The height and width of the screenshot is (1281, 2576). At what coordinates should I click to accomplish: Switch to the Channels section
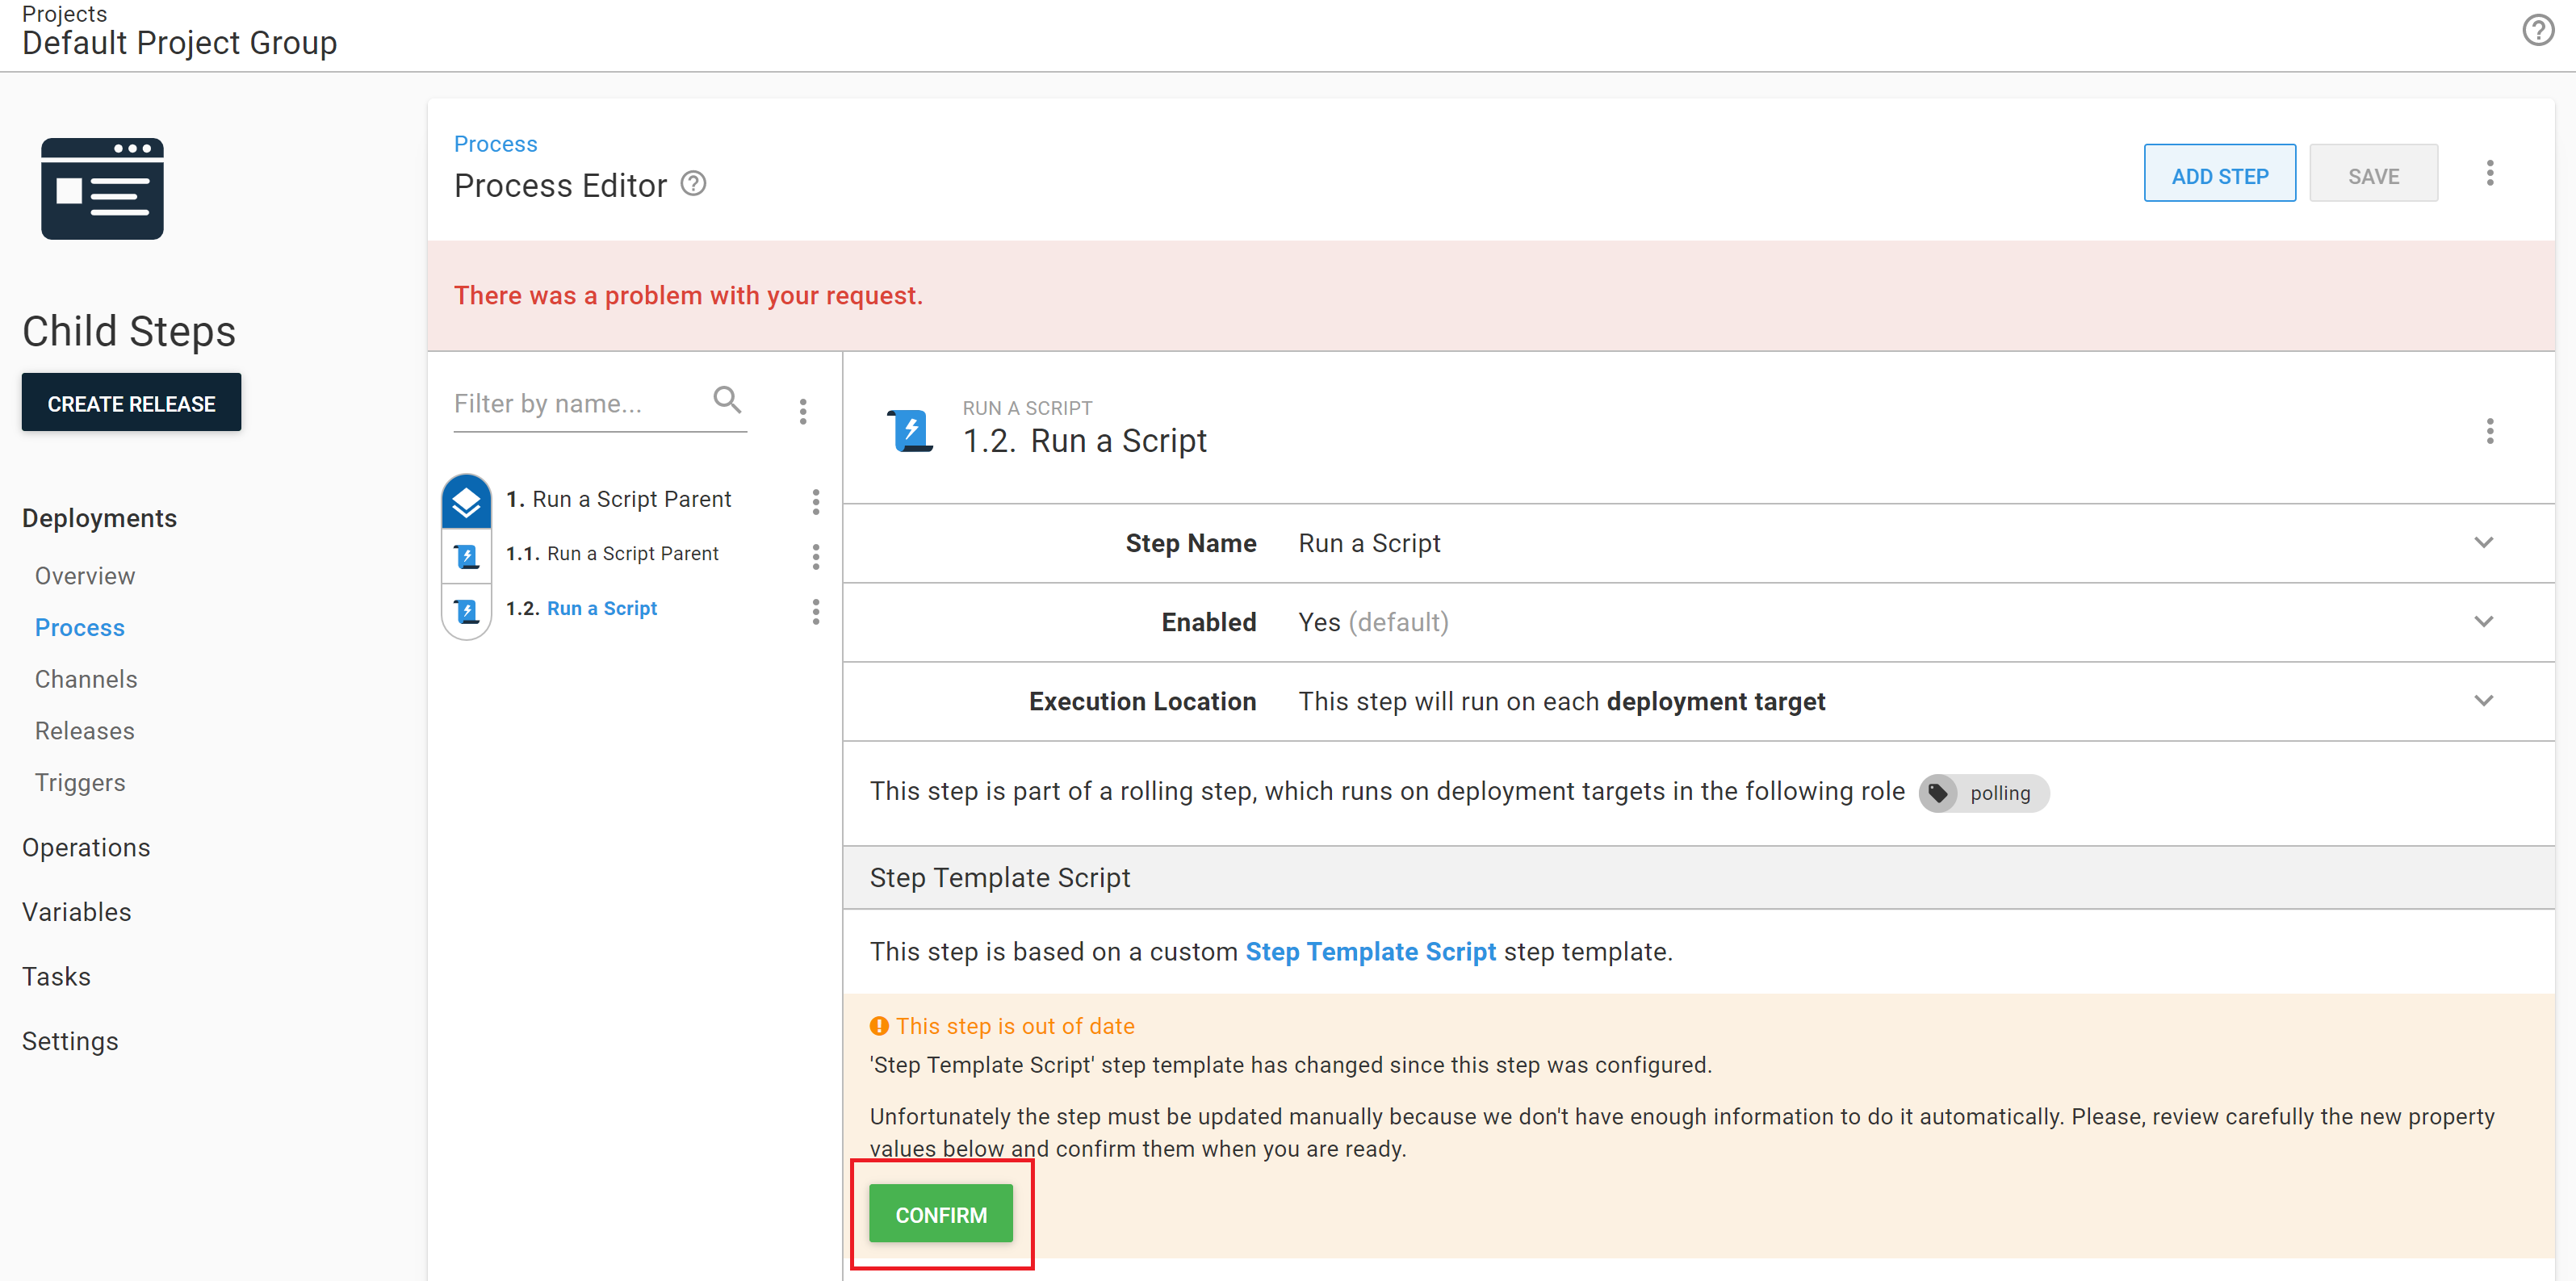pyautogui.click(x=85, y=678)
